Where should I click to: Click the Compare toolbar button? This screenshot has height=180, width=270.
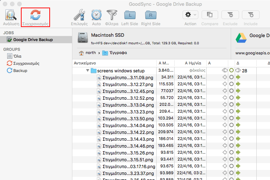210,15
